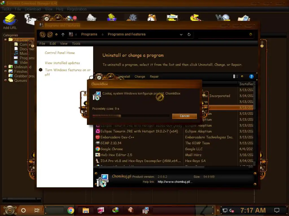Image resolution: width=289 pixels, height=216 pixels.
Task: Open Google Chrome from the taskbar
Action: click(71, 210)
